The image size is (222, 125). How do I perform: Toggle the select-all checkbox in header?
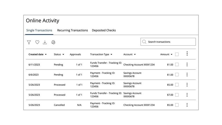pyautogui.click(x=177, y=54)
